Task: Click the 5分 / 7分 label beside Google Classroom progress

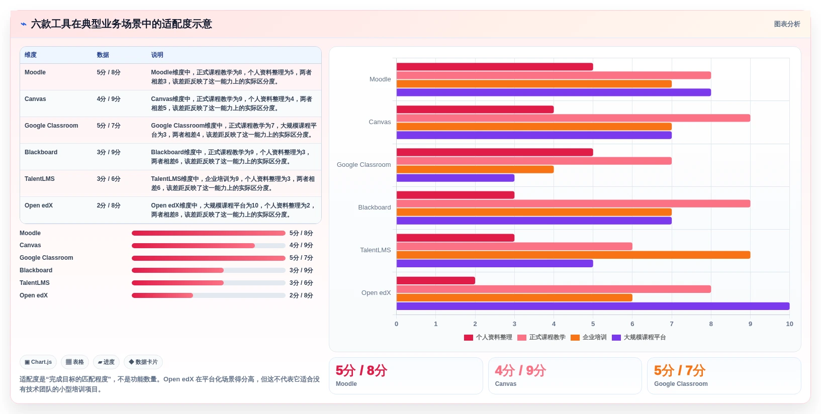Action: point(301,258)
